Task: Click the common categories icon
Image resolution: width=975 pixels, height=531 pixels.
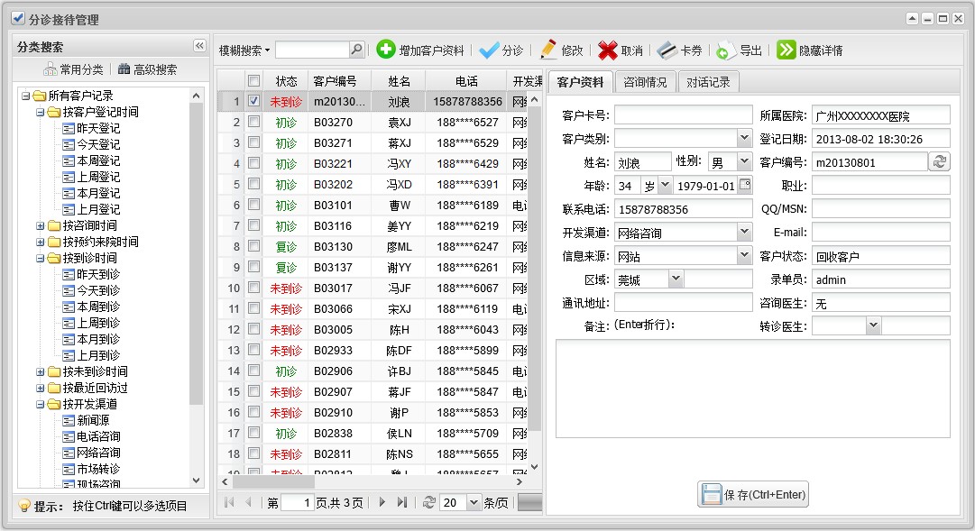Action: click(x=50, y=69)
